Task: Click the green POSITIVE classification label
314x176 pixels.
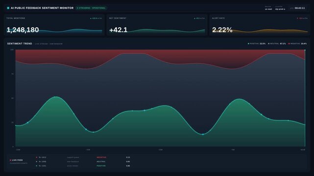Action: (x=101, y=166)
